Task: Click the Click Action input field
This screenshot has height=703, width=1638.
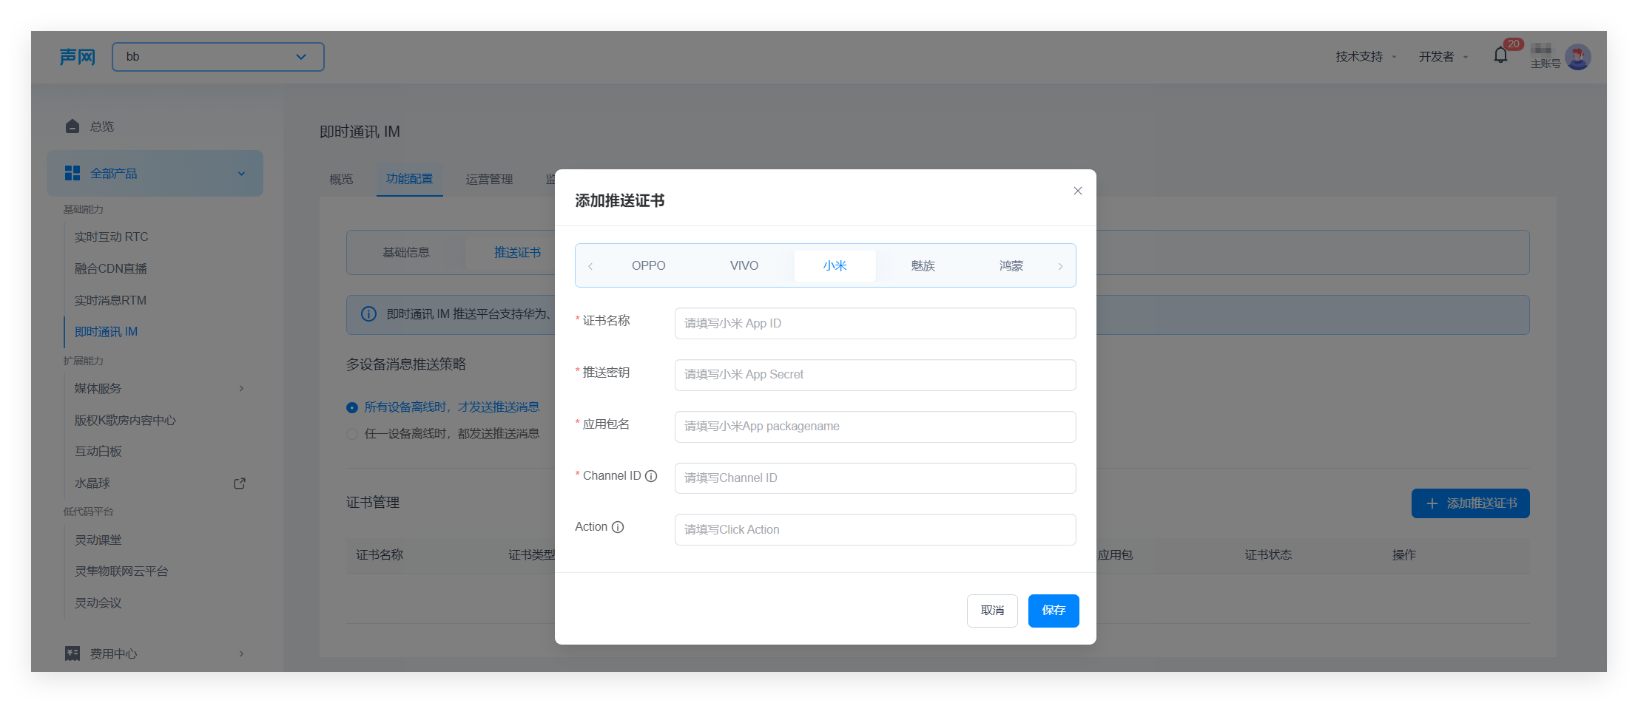Action: pyautogui.click(x=875, y=529)
